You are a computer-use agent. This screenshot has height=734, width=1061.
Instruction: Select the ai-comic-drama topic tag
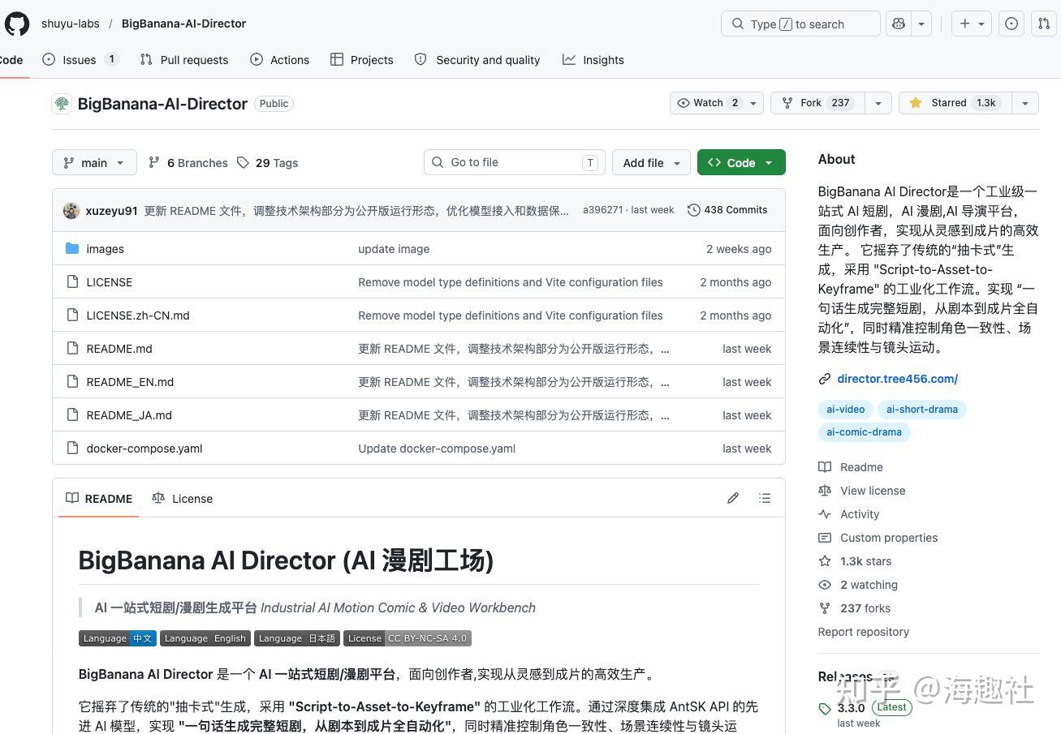(864, 432)
